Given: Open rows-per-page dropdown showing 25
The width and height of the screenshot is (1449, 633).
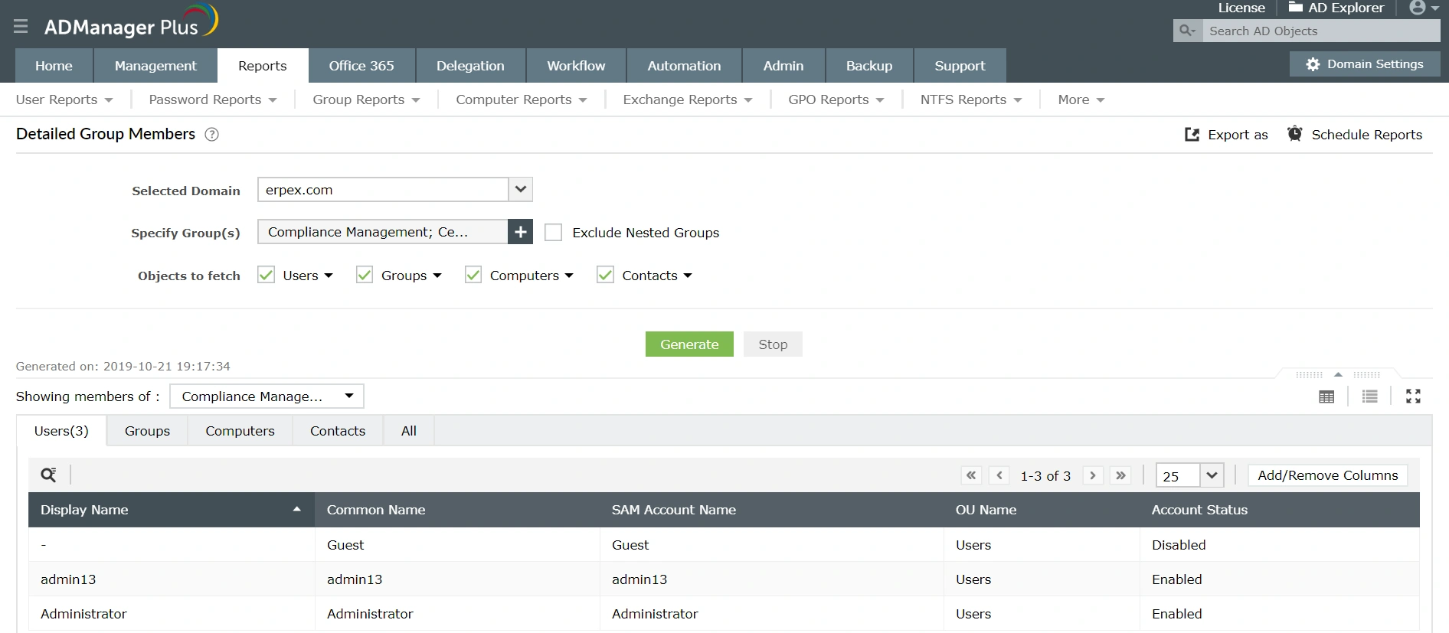Looking at the screenshot, I should point(1212,475).
